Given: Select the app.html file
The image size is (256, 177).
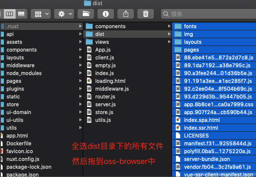Looking at the screenshot, I should (x=42, y=136).
